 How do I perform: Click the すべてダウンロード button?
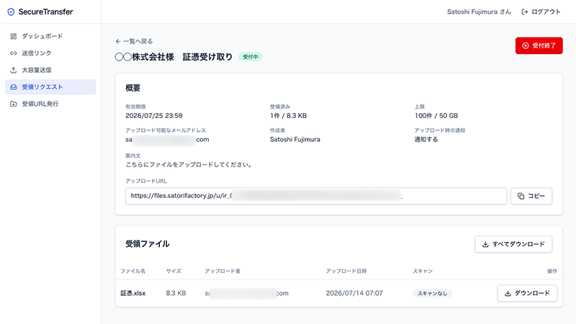tap(513, 244)
